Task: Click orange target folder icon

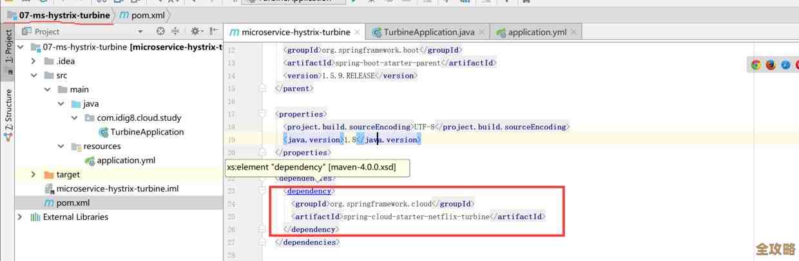Action: 49,174
